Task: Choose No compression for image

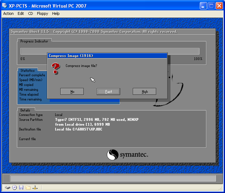Action: 72,91
